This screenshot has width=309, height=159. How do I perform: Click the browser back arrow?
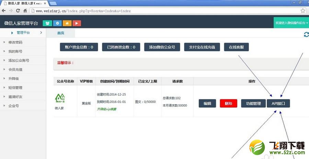pos(4,11)
